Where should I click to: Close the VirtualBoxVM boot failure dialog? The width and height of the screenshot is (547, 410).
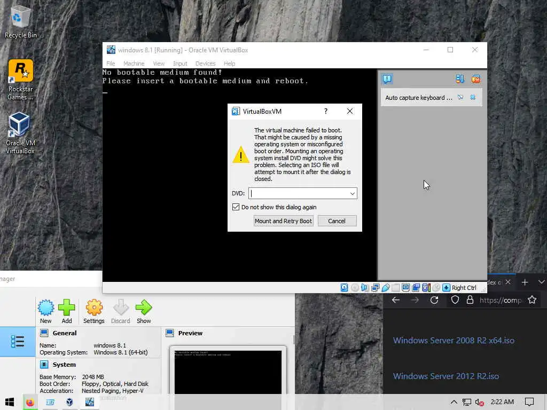[x=350, y=111]
